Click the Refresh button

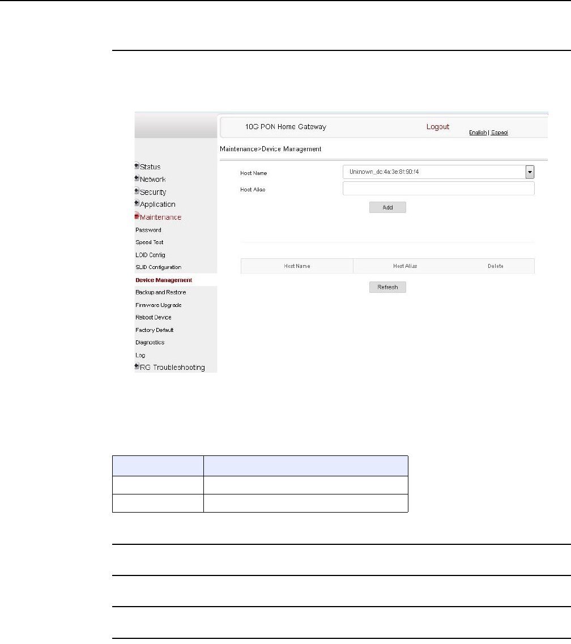[x=387, y=287]
